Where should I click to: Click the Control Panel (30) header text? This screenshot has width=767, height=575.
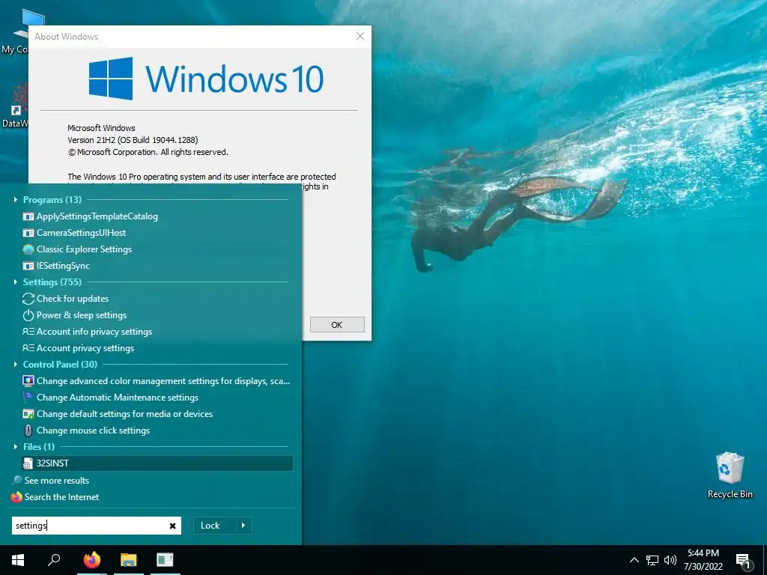pos(60,365)
